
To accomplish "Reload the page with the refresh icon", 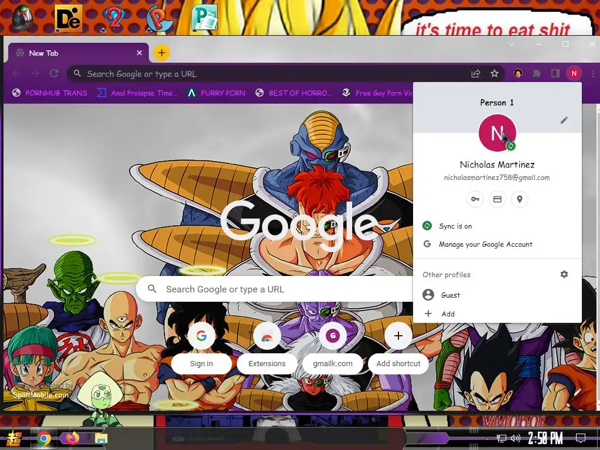I will [x=54, y=73].
